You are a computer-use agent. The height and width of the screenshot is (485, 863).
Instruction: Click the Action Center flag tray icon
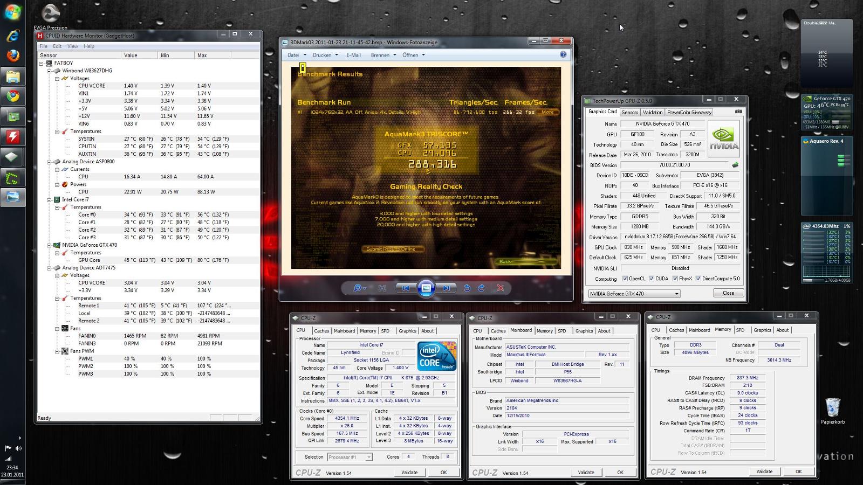8,448
